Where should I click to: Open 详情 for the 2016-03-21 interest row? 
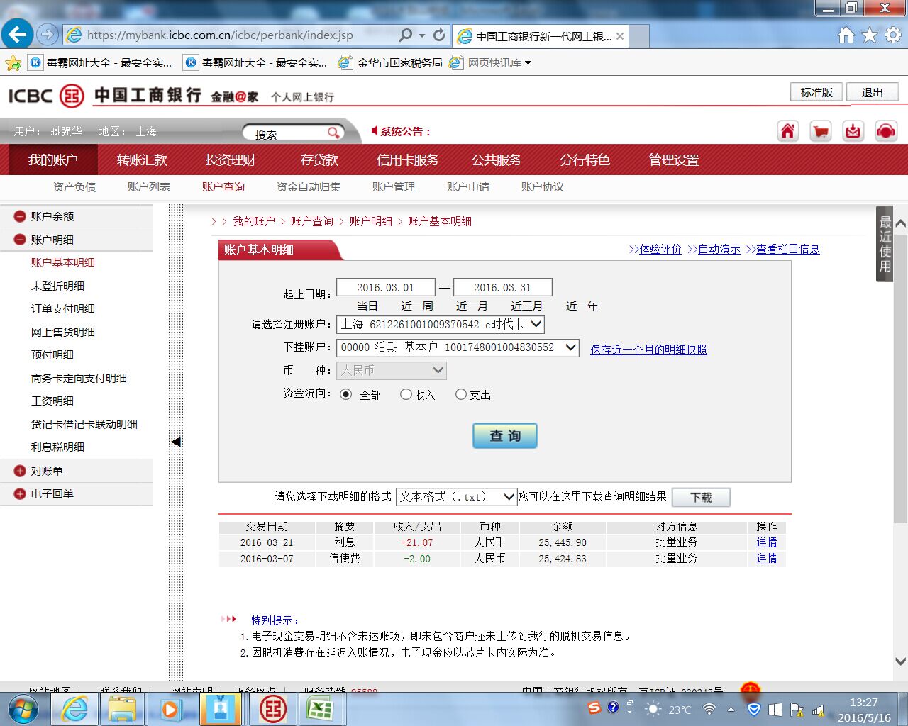point(766,542)
